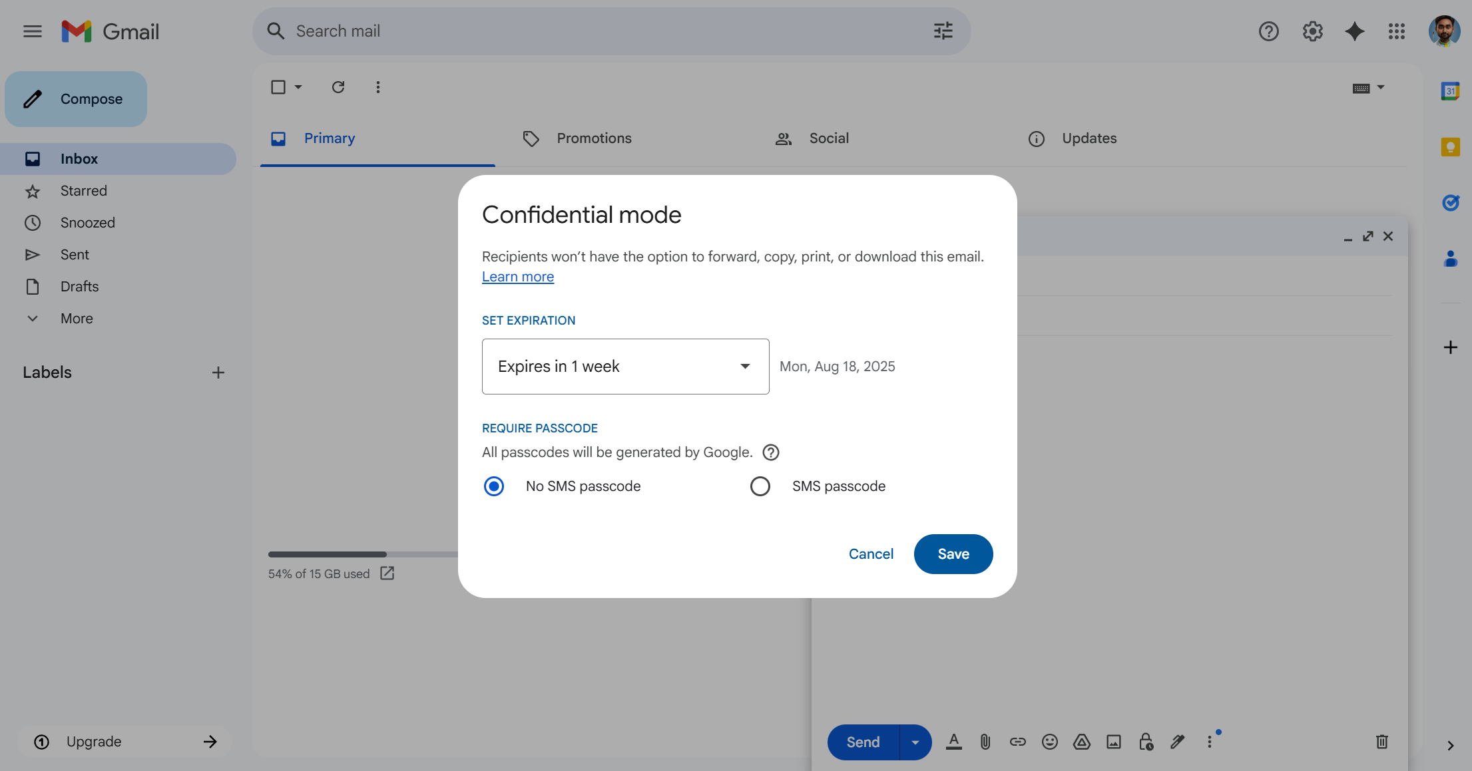
Task: Click the confidential mode lock icon
Action: click(x=1145, y=742)
